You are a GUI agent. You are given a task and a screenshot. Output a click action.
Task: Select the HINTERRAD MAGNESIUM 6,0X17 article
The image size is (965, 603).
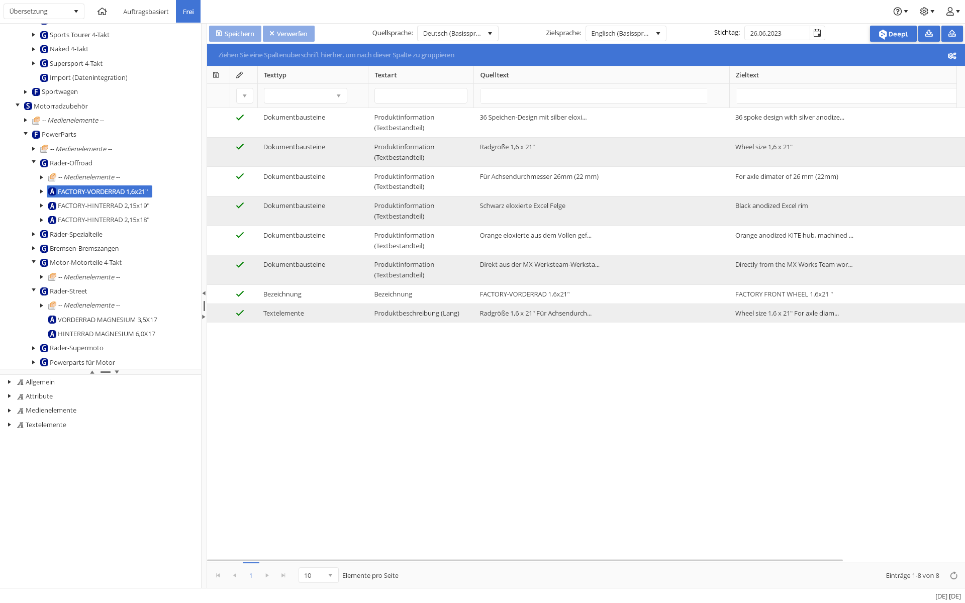(106, 334)
